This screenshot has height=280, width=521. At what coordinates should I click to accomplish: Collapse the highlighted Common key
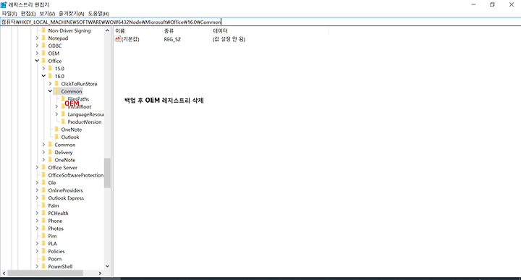[x=50, y=91]
